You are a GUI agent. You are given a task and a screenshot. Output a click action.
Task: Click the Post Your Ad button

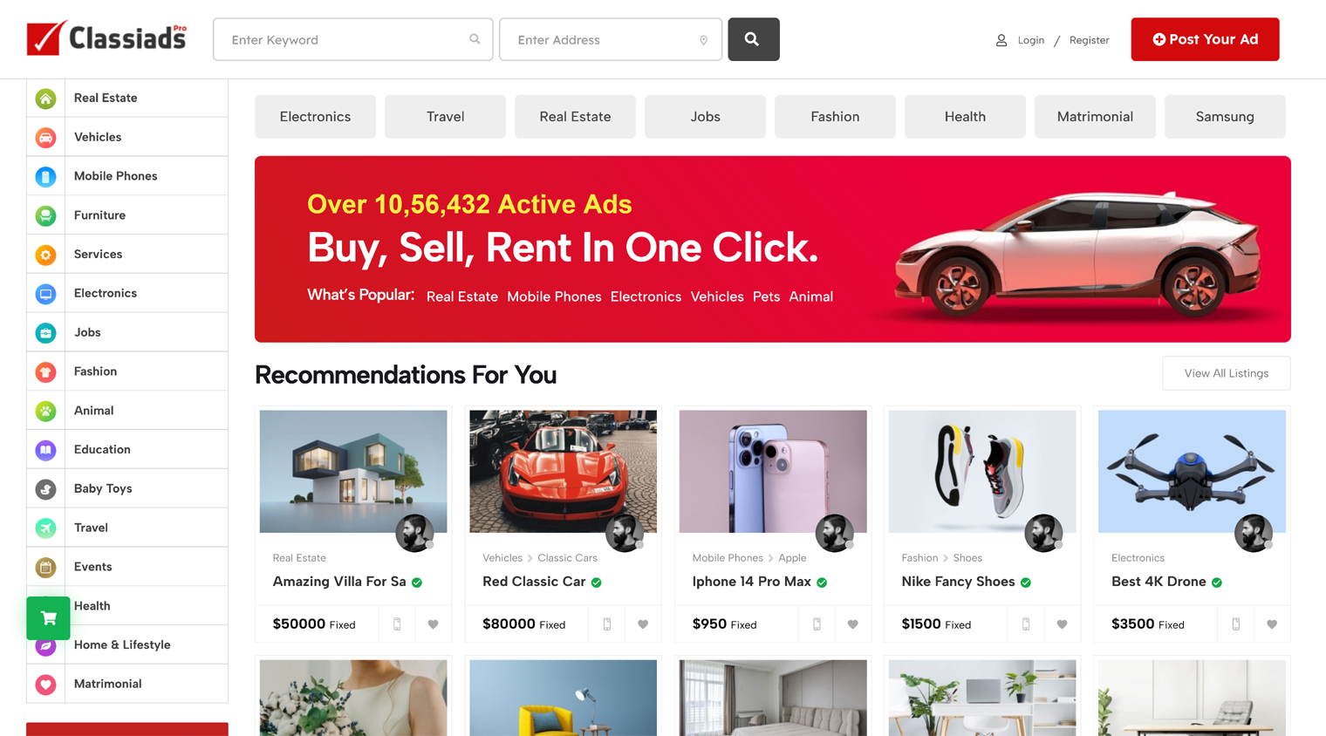(x=1205, y=39)
